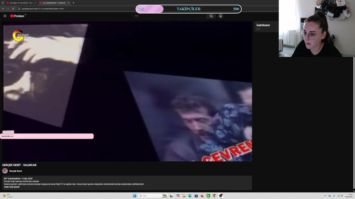Click the video title GERÇEK KESİT - SALINCAK
This screenshot has height=199, width=355.
tap(19, 165)
